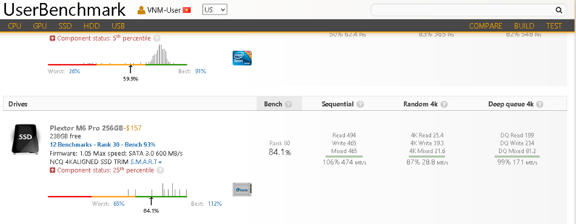Click the Plextor drive thumbnail image

coord(242,189)
